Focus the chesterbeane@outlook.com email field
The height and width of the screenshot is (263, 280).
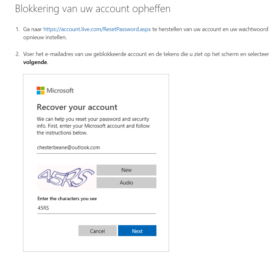point(96,148)
